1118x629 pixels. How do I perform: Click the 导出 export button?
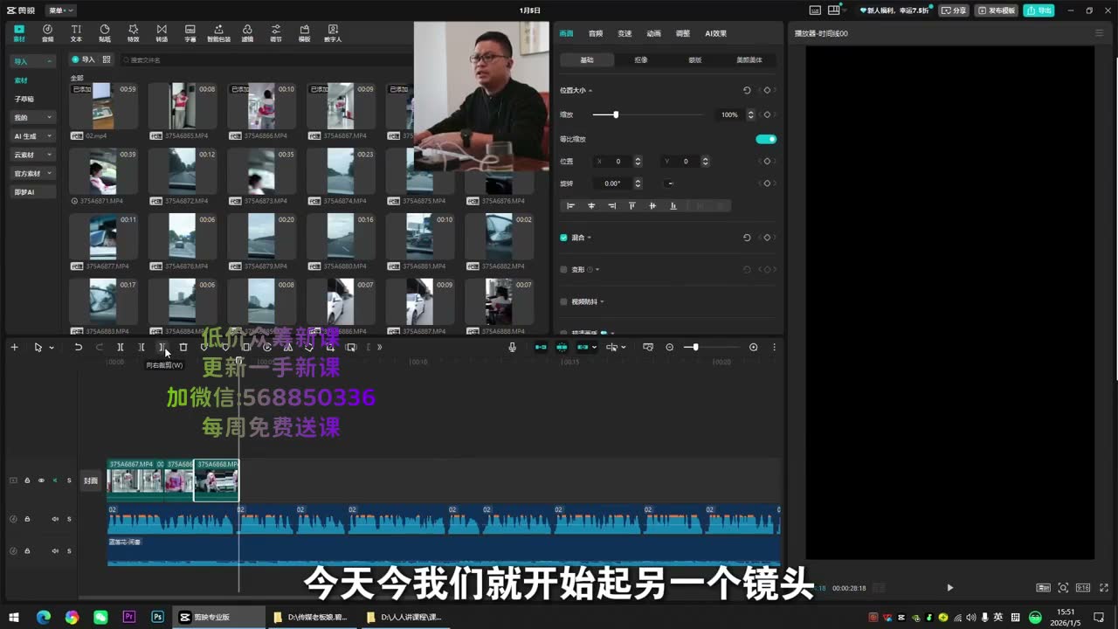click(x=1039, y=10)
